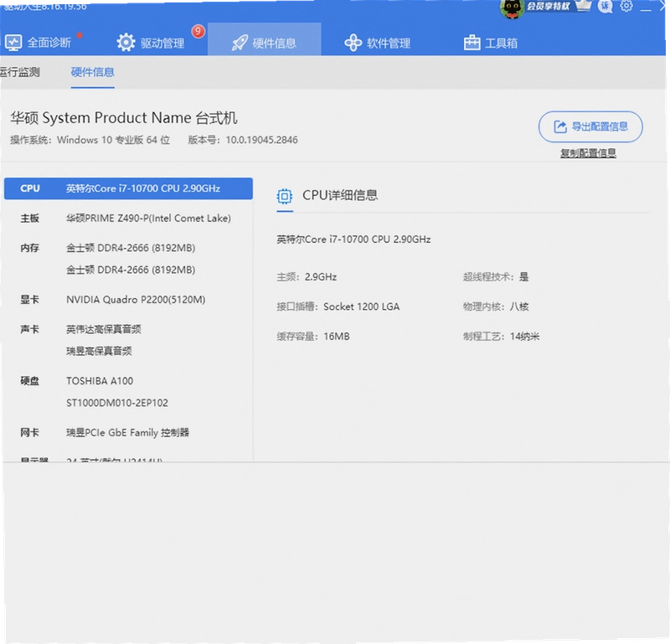
Task: Click the 瑞昱高保真音频 entry
Action: [x=99, y=351]
